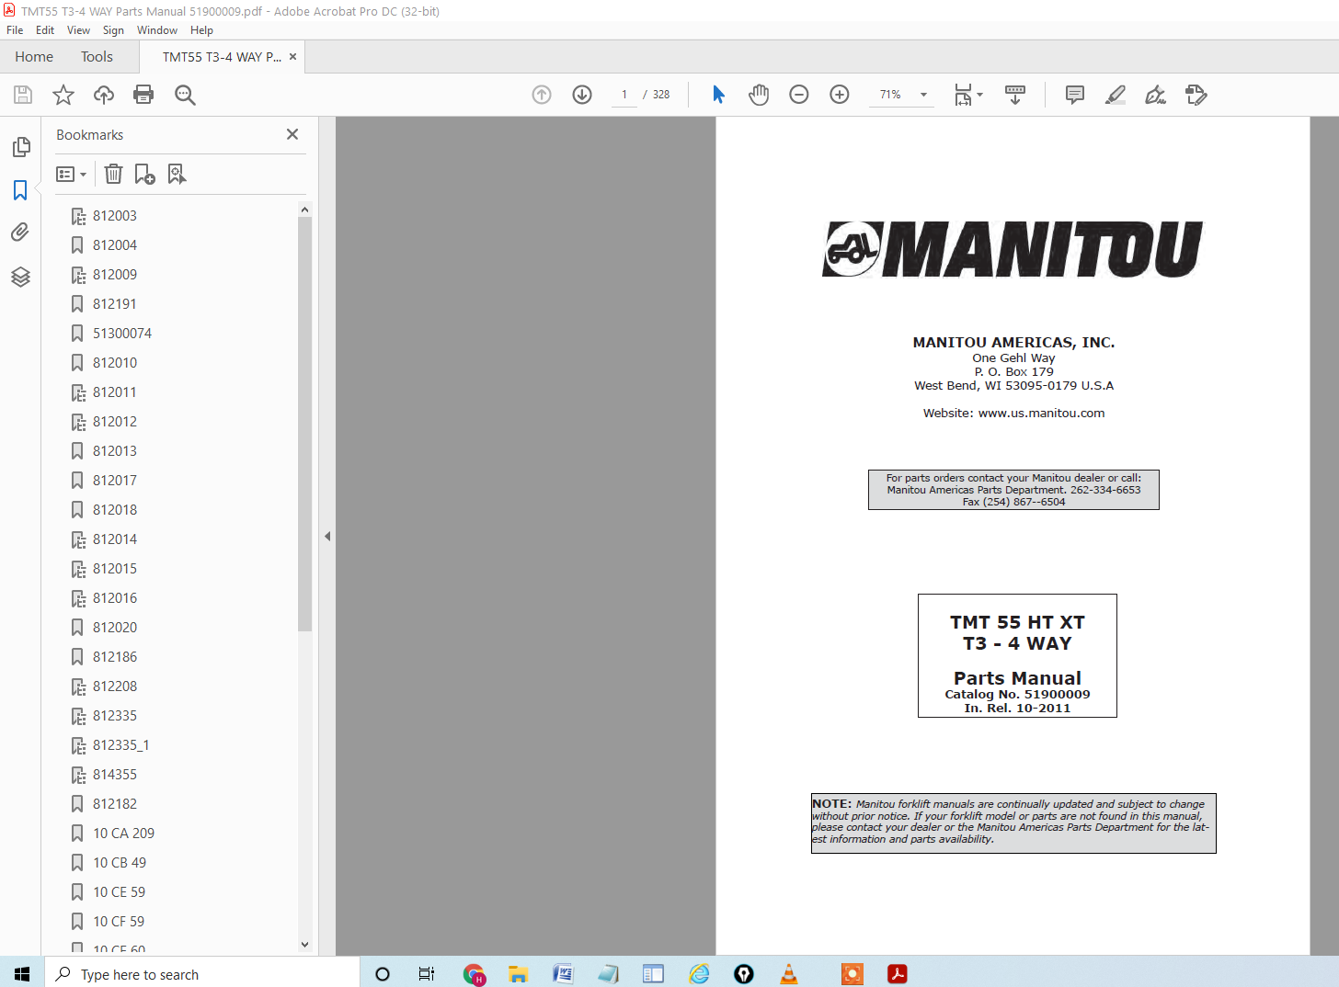The height and width of the screenshot is (987, 1339).
Task: Open the Sign document tool
Action: point(1155,95)
